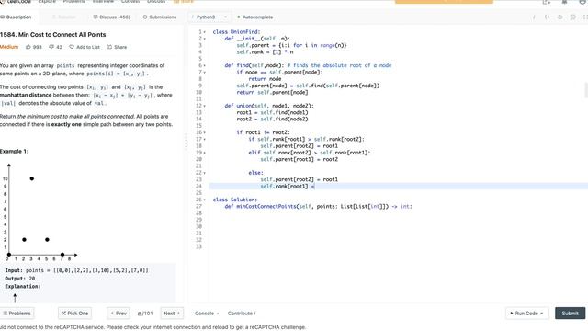Collapse the find method fold at line 6
The image size is (588, 331).
(x=204, y=65)
